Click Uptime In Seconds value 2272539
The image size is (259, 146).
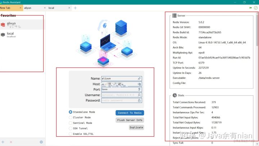[204, 68]
